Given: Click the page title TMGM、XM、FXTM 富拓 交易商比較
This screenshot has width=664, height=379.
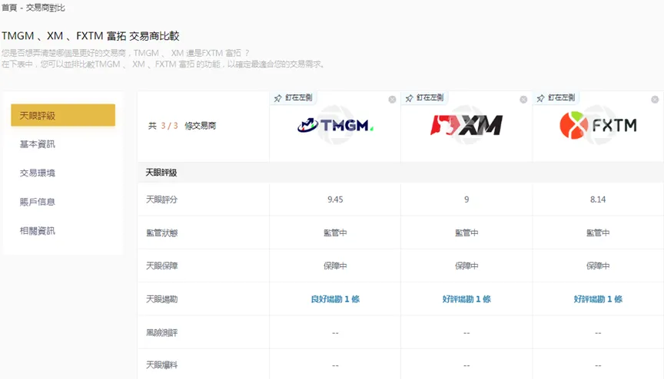Looking at the screenshot, I should tap(90, 36).
